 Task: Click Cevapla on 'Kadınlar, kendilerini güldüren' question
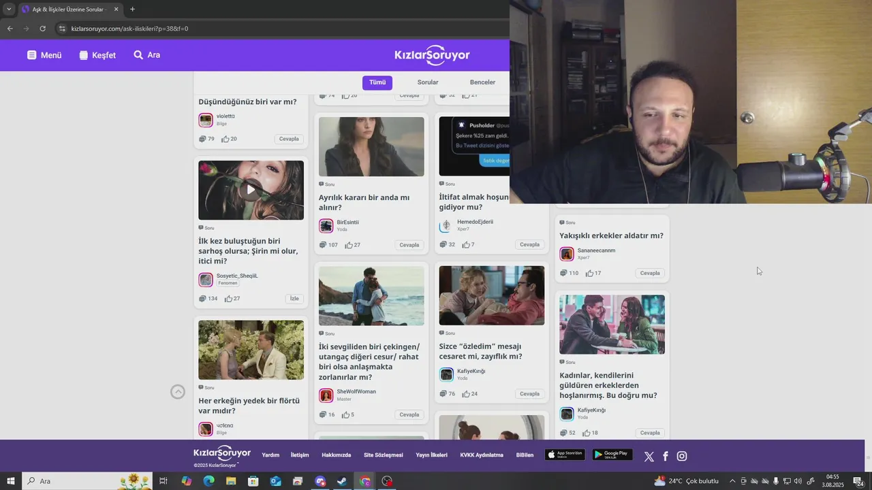click(x=650, y=433)
